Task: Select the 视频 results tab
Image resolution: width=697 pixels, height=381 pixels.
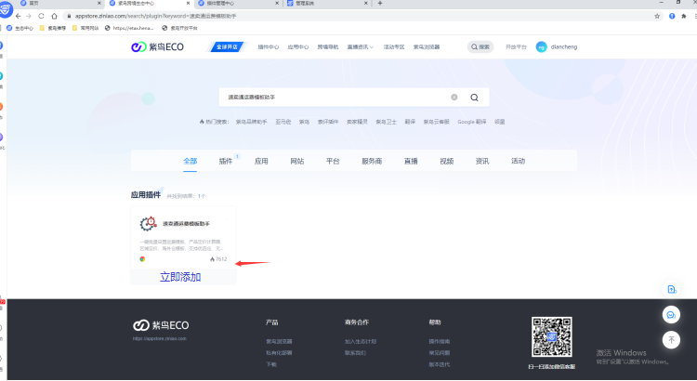Action: (447, 161)
